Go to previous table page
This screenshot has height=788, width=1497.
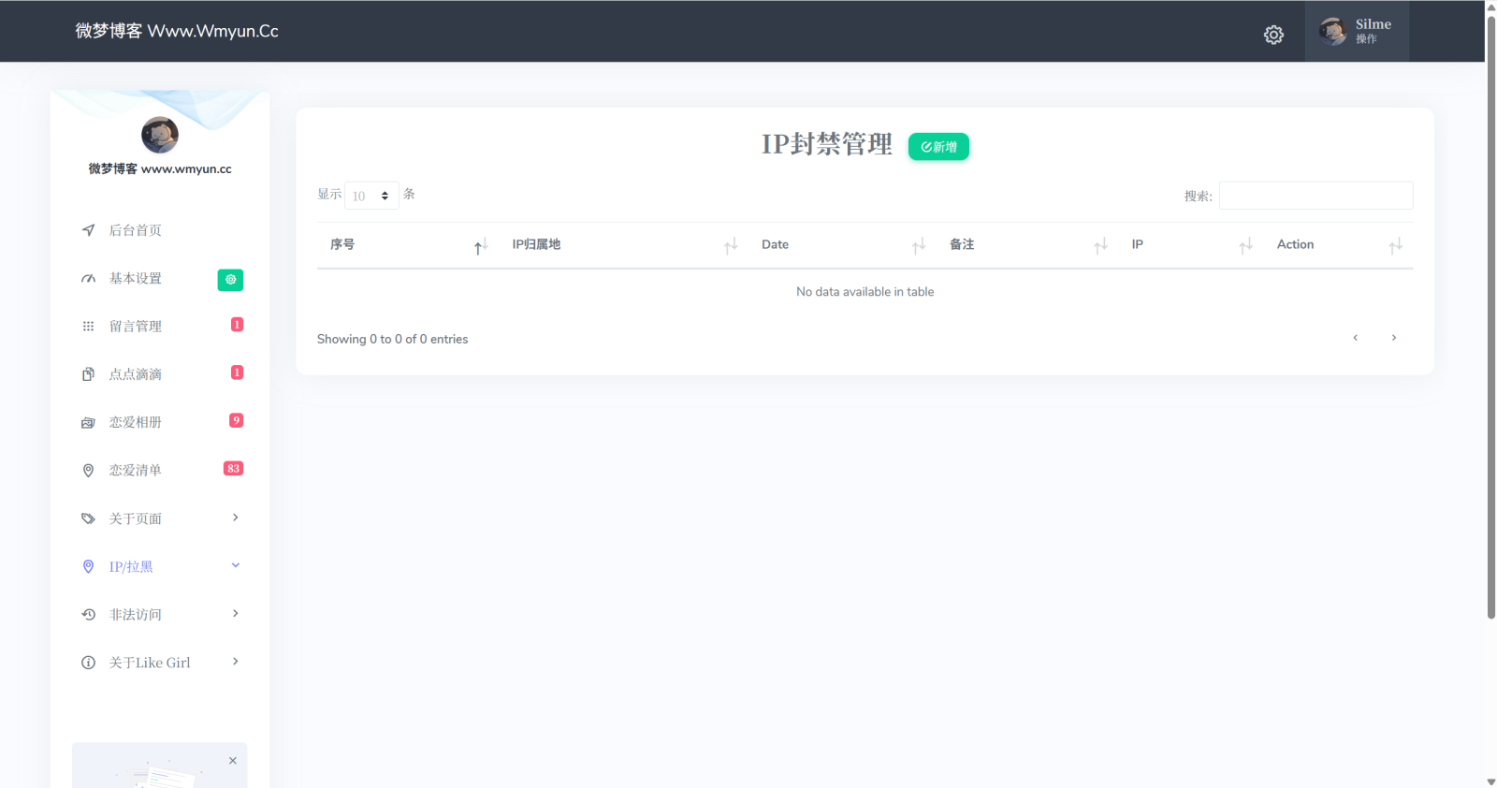[x=1355, y=338]
